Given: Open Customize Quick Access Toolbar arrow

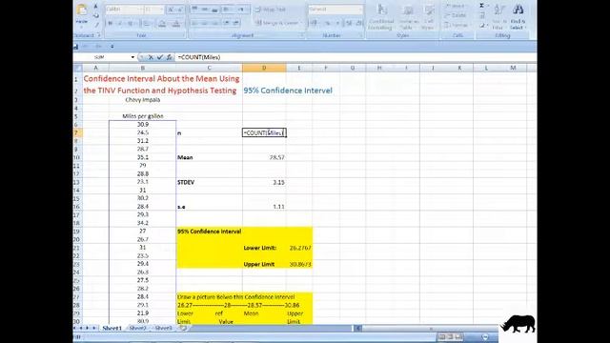Looking at the screenshot, I should tap(112, 47).
